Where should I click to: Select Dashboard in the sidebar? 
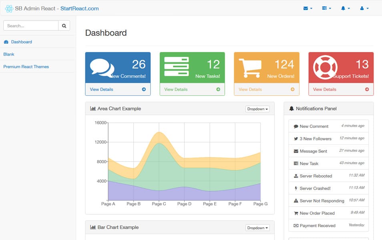[21, 42]
